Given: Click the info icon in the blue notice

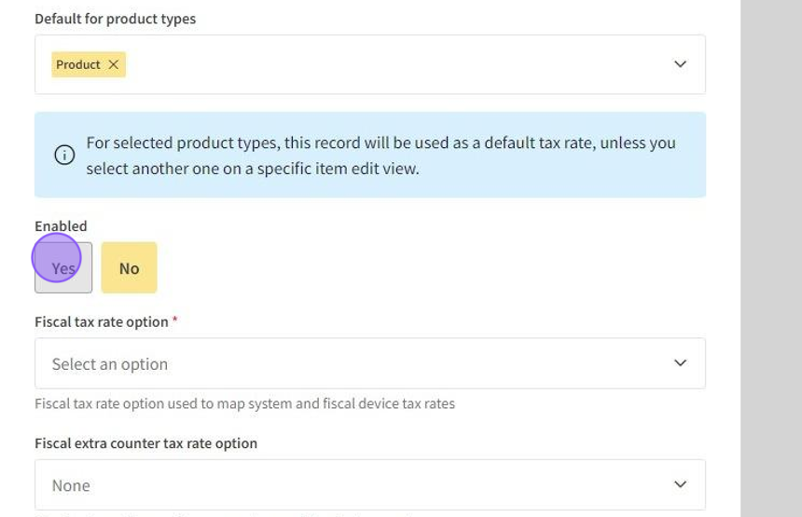Looking at the screenshot, I should coord(64,156).
